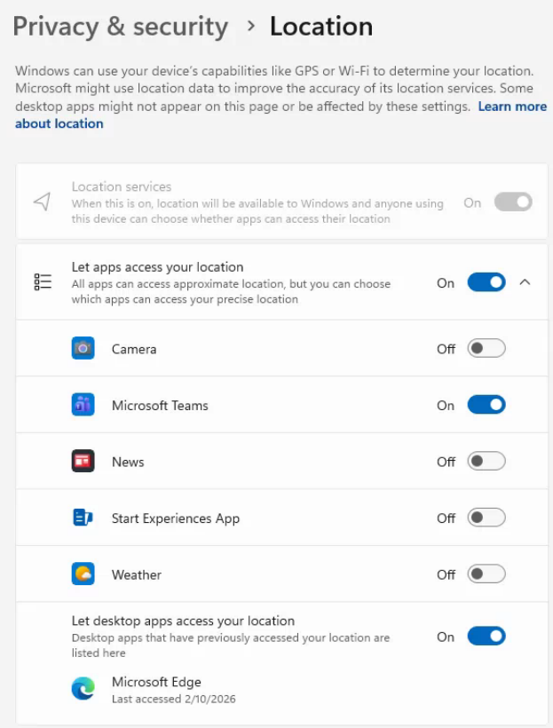
Task: Click the Start Experiences App icon
Action: coord(83,518)
